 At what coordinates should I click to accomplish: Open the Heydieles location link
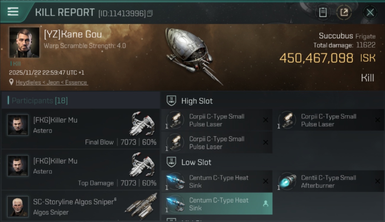click(52, 82)
